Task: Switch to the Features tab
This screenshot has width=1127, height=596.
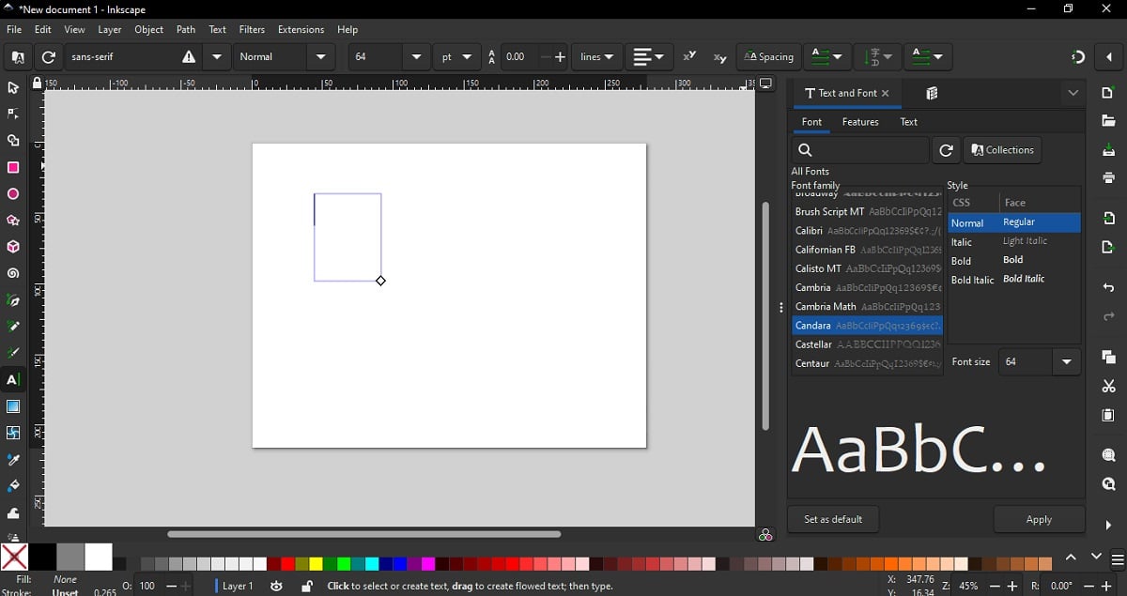Action: 859,122
